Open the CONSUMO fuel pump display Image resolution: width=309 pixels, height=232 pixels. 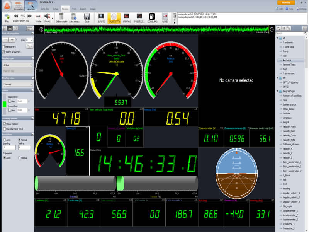click(x=152, y=17)
